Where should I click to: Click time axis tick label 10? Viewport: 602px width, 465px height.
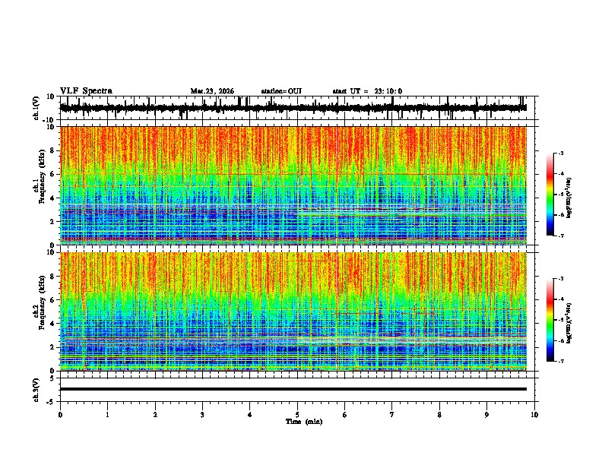[534, 414]
